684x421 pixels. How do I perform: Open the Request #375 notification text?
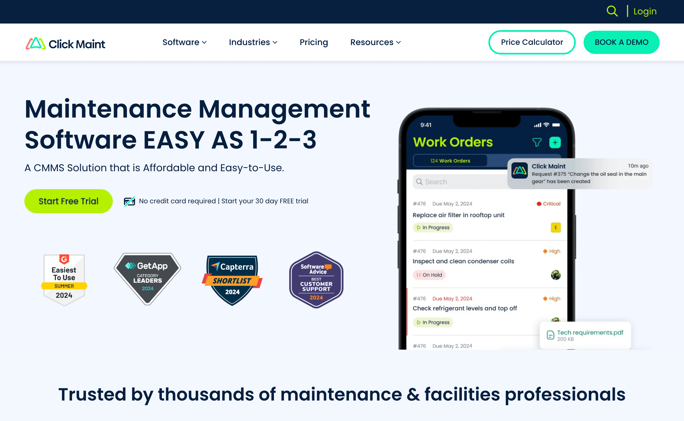tap(589, 178)
